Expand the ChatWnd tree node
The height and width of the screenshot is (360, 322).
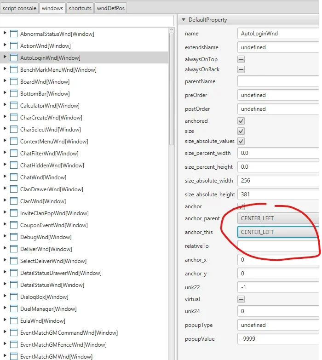pyautogui.click(x=5, y=176)
